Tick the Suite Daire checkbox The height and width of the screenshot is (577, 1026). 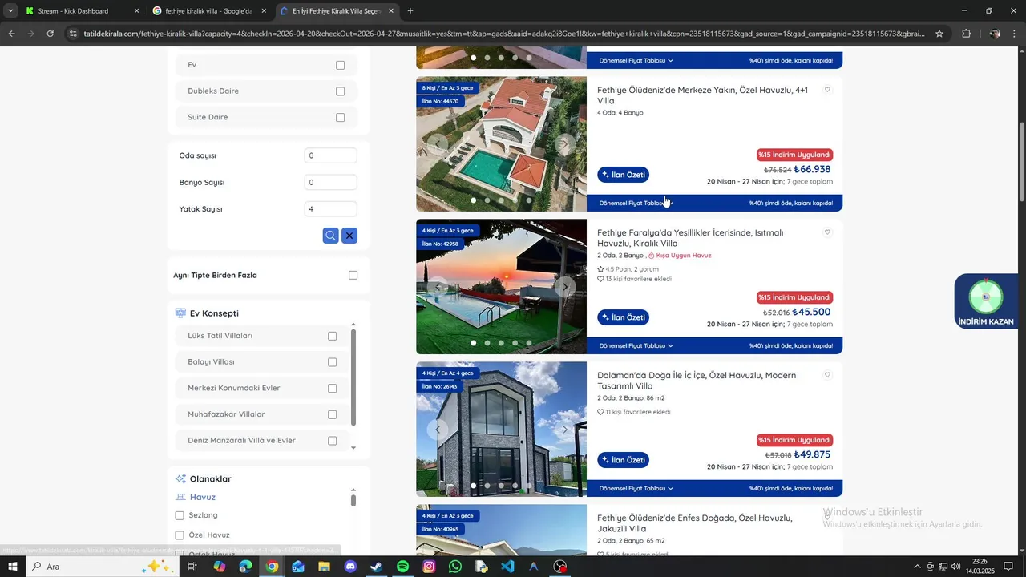pyautogui.click(x=341, y=117)
